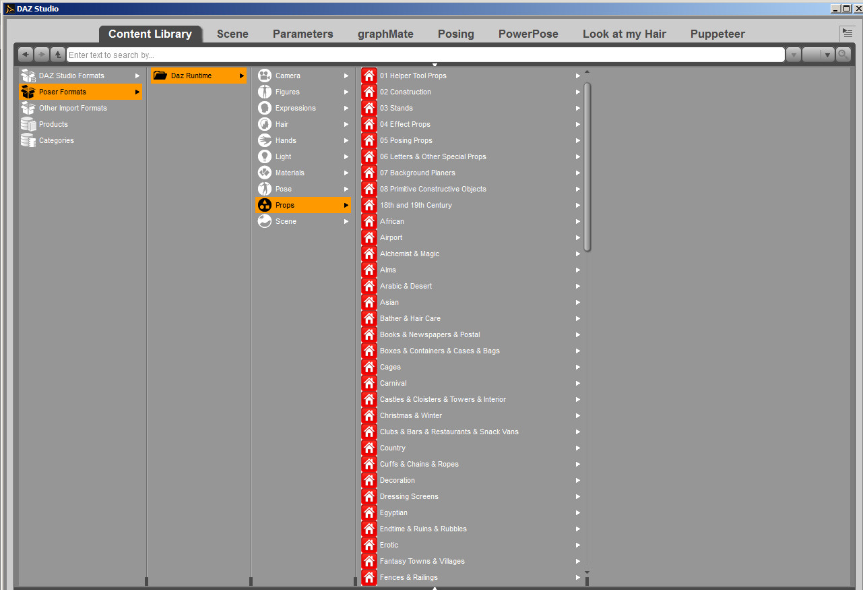Click the props list vertical scrollbar thumb
This screenshot has width=863, height=590.
587,167
